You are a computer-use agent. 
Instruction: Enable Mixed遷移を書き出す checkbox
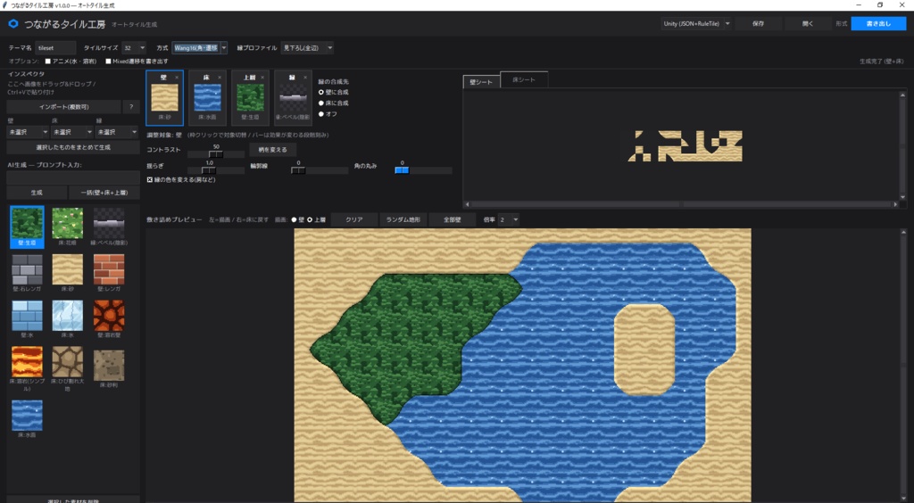(108, 62)
